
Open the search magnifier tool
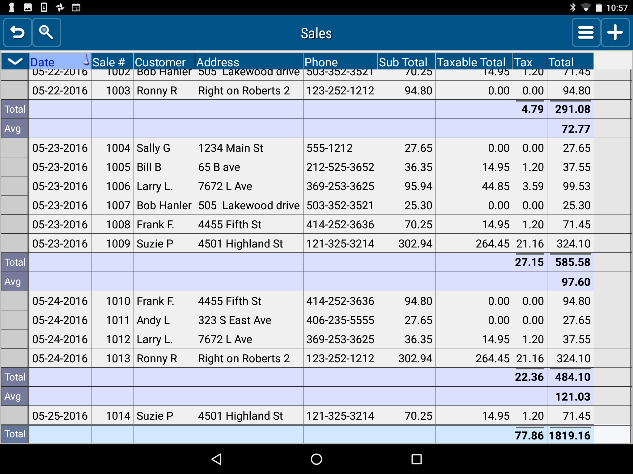pyautogui.click(x=46, y=32)
